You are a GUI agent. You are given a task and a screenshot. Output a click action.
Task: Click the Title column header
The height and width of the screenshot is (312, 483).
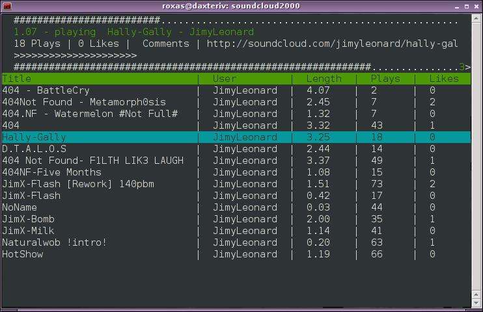[x=17, y=79]
